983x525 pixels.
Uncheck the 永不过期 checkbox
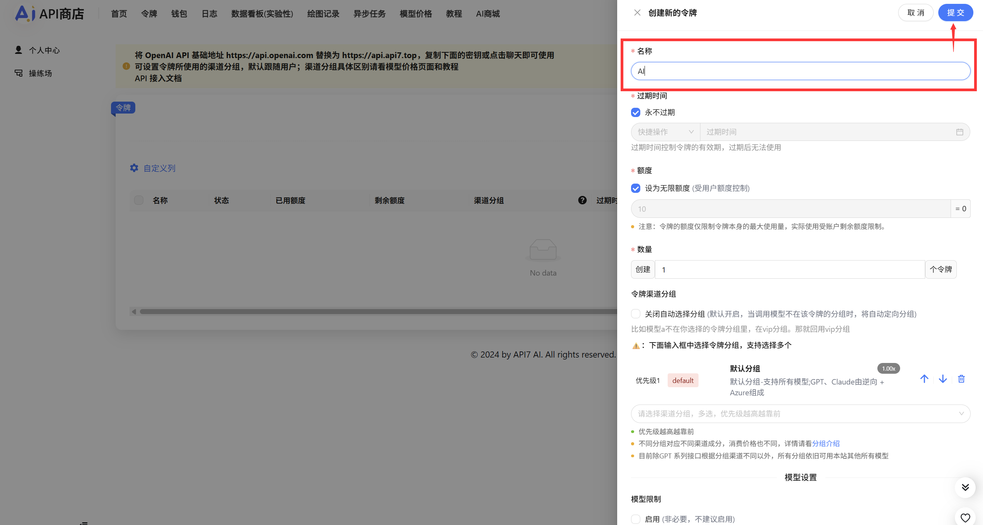pos(636,112)
